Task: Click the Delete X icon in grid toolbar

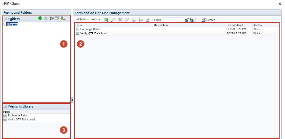Action: click(x=120, y=20)
